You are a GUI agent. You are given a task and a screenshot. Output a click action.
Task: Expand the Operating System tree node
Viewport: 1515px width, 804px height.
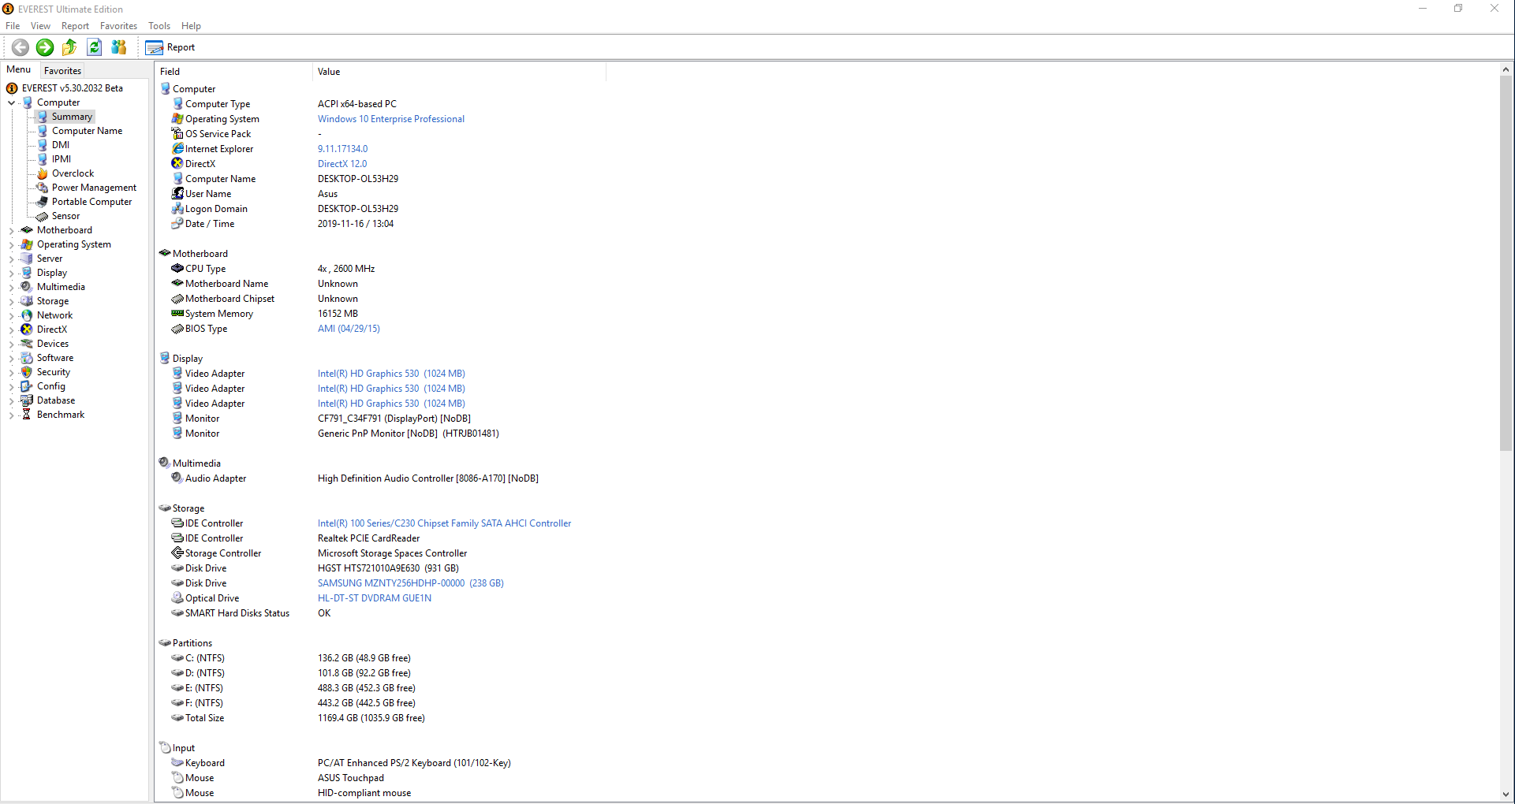click(x=11, y=244)
